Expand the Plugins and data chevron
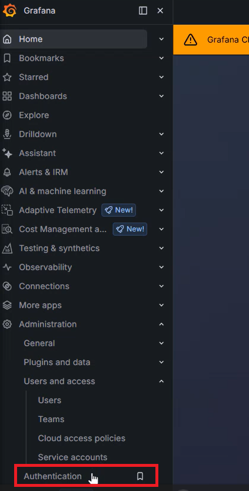Viewport: 249px width, 491px height. (x=162, y=362)
